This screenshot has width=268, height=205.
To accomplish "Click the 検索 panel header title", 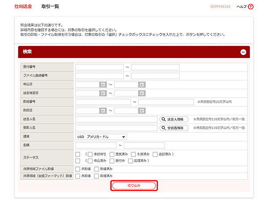I will coord(27,52).
